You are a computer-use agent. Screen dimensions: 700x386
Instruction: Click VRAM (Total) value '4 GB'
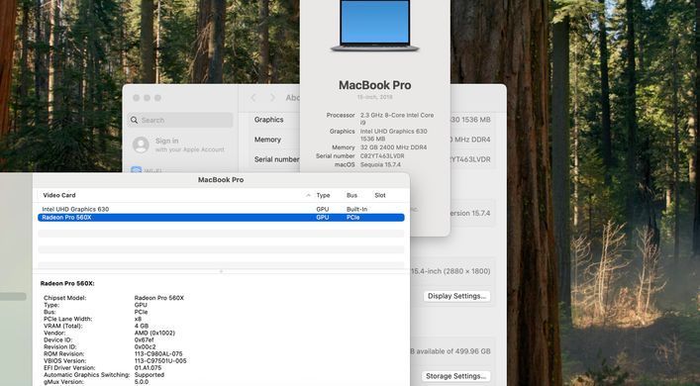[x=141, y=326]
